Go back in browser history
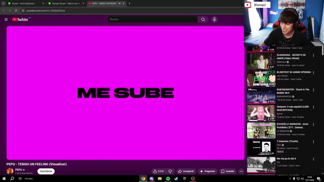 (x=4, y=11)
